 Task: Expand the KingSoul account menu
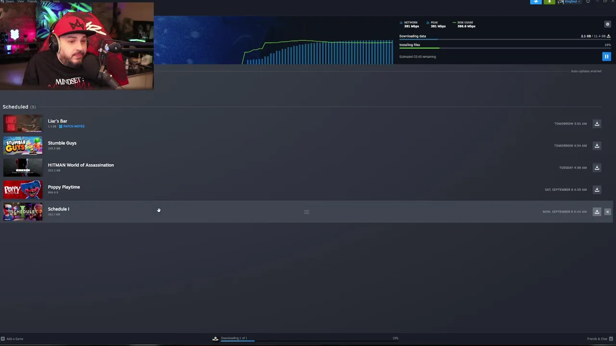pos(569,2)
